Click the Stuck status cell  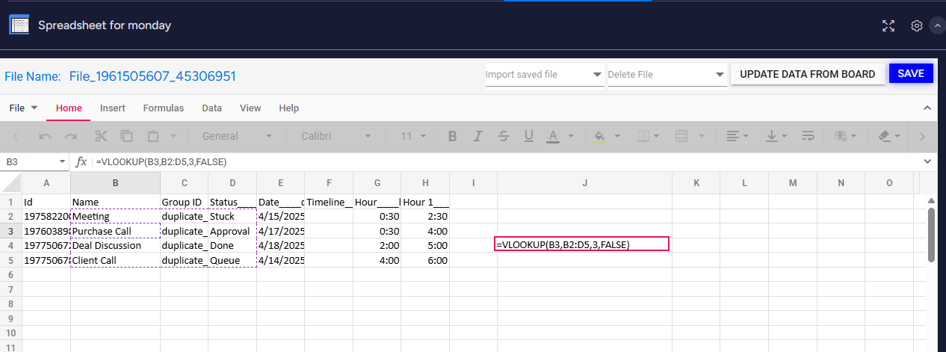point(232,216)
